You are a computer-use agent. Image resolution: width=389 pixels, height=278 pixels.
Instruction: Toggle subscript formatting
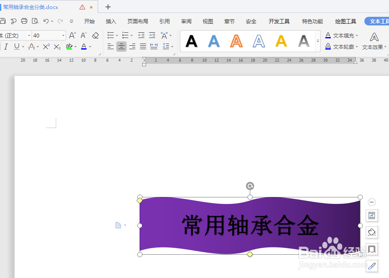57,47
